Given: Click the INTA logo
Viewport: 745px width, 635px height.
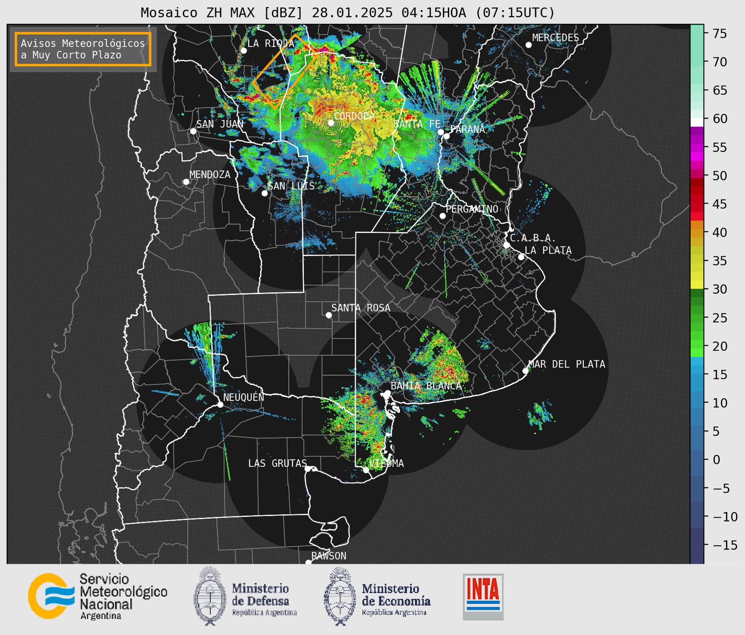Looking at the screenshot, I should [x=483, y=597].
